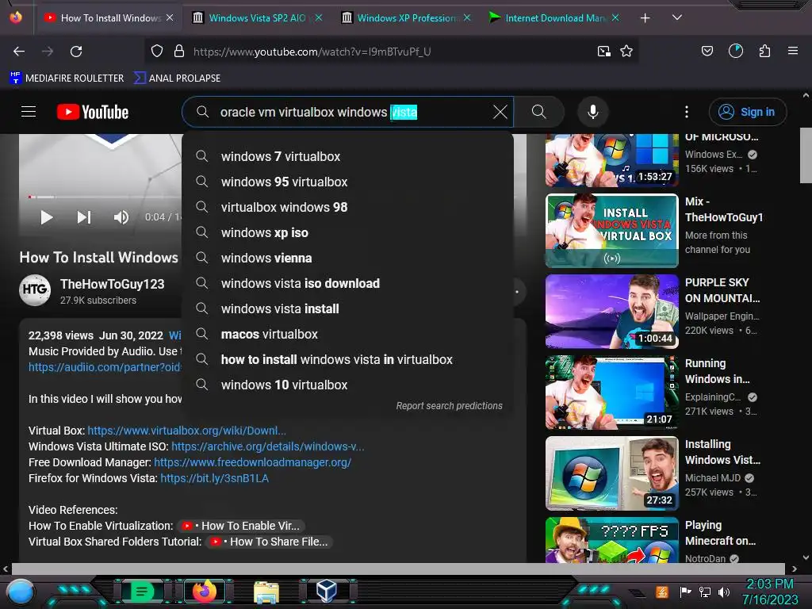Start voice search with the microphone icon
Image resolution: width=812 pixels, height=609 pixels.
(x=593, y=112)
